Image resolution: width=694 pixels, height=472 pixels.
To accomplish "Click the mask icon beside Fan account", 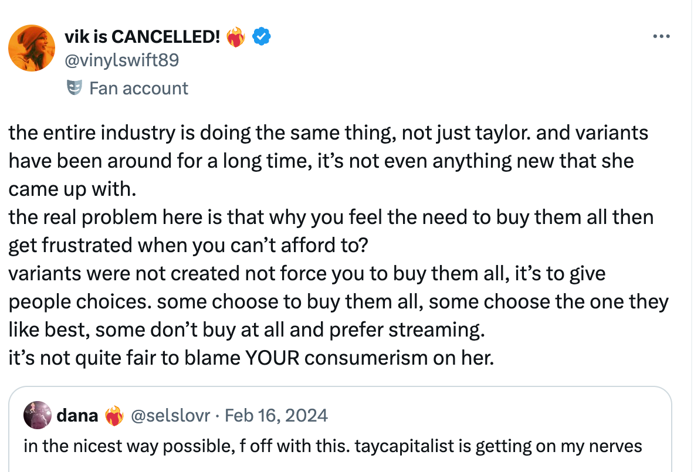I will coord(74,88).
